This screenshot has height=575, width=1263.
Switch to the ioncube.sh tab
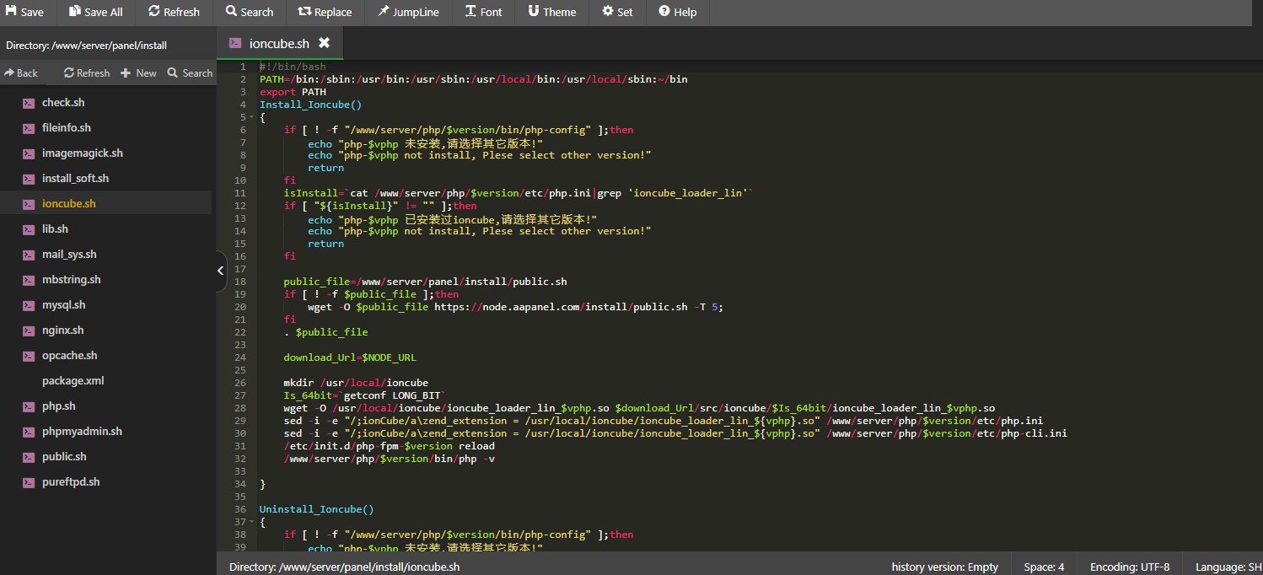pyautogui.click(x=278, y=43)
